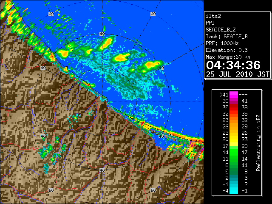Click the '40' range label south of radar
This screenshot has width=272, height=204.
102,170
